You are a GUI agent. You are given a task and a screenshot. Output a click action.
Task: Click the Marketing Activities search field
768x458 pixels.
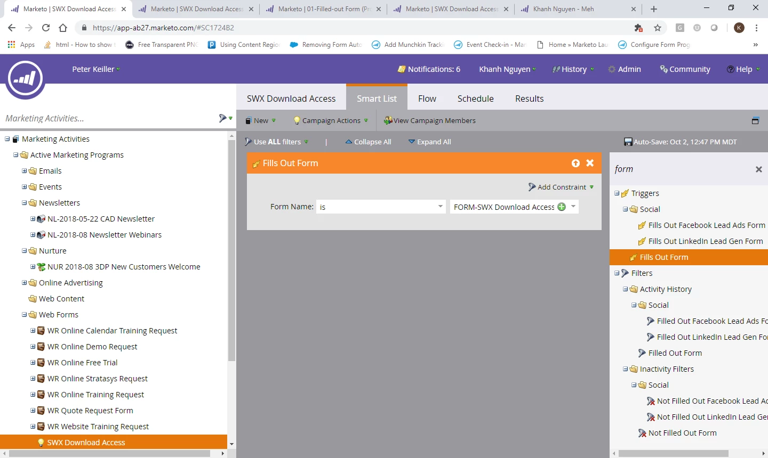click(109, 118)
